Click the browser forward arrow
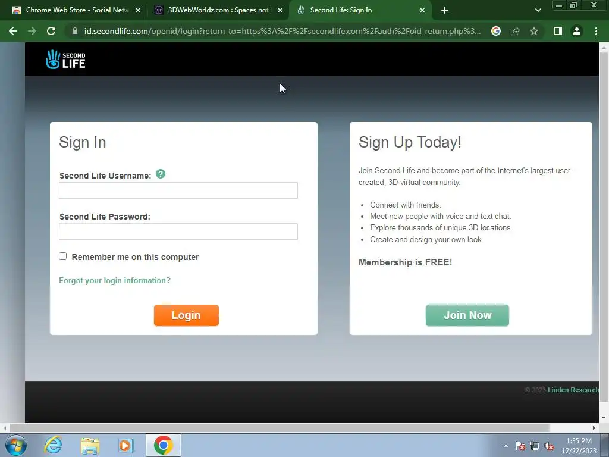Image resolution: width=609 pixels, height=457 pixels. pyautogui.click(x=32, y=31)
